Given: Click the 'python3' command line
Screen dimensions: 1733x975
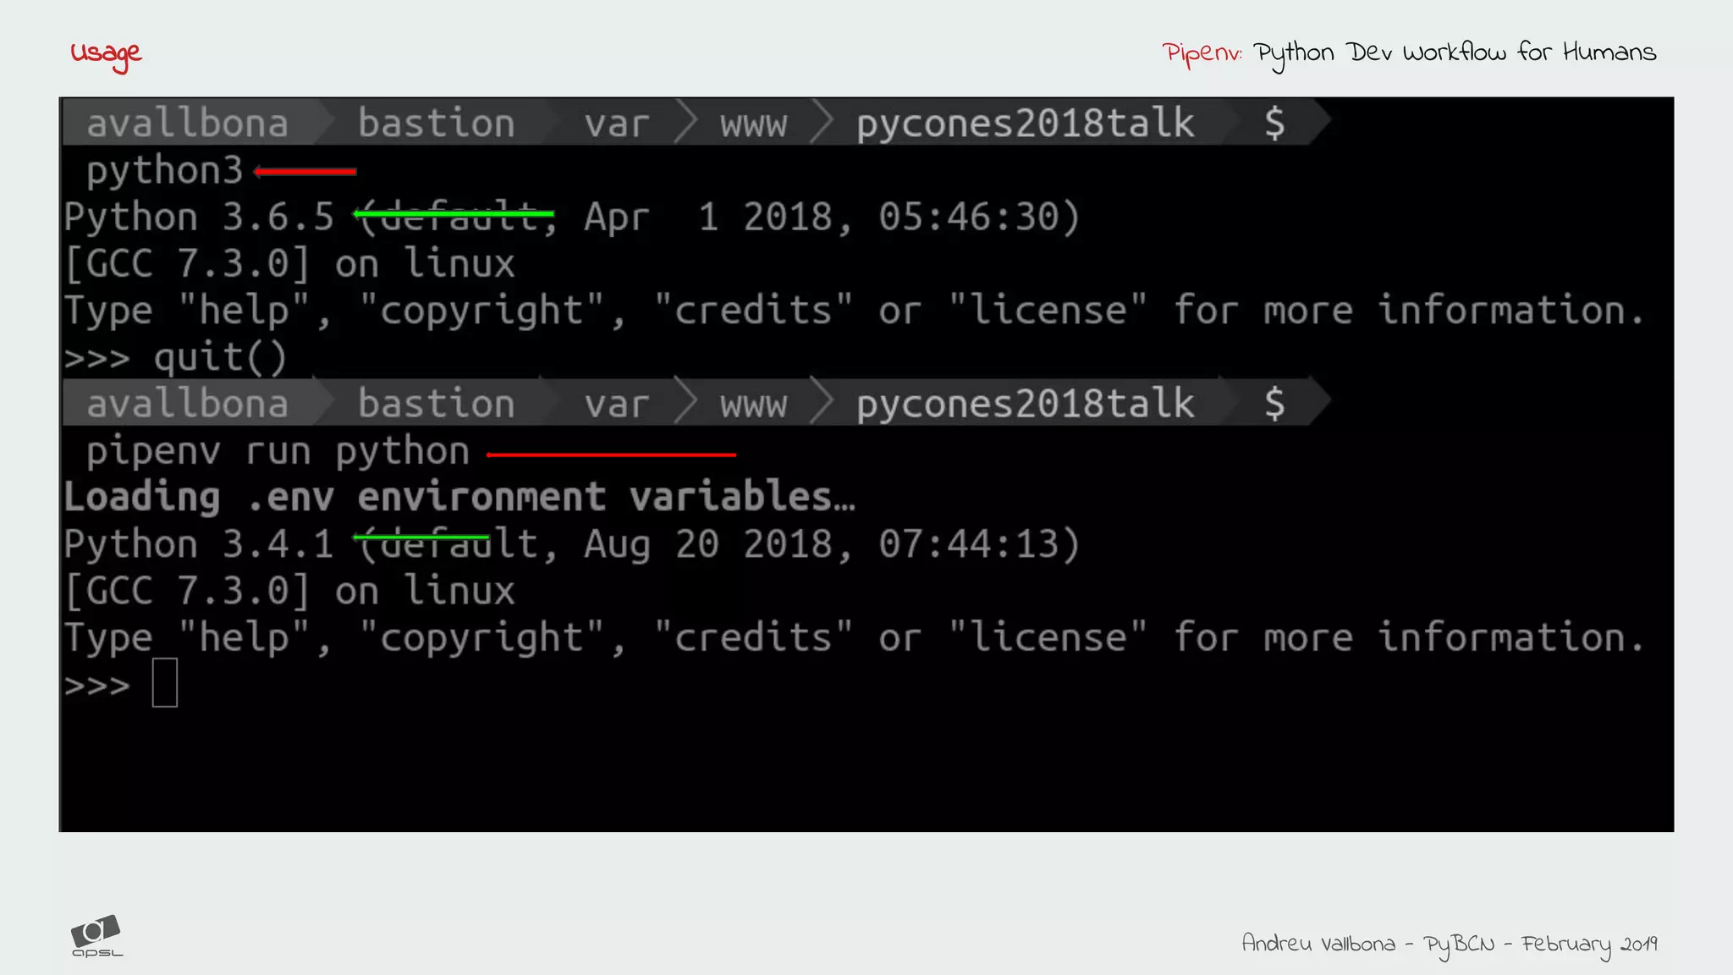Looking at the screenshot, I should [165, 171].
